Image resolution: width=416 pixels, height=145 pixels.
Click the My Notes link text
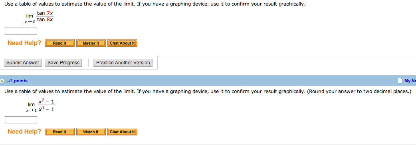410,81
